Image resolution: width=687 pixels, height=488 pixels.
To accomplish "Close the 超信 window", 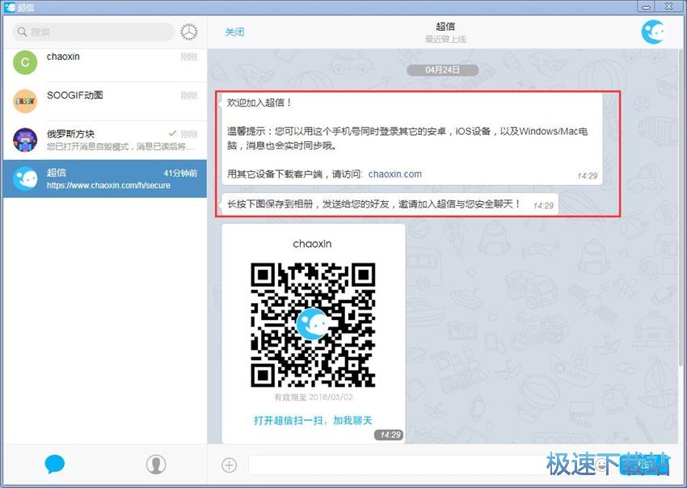I will (669, 7).
